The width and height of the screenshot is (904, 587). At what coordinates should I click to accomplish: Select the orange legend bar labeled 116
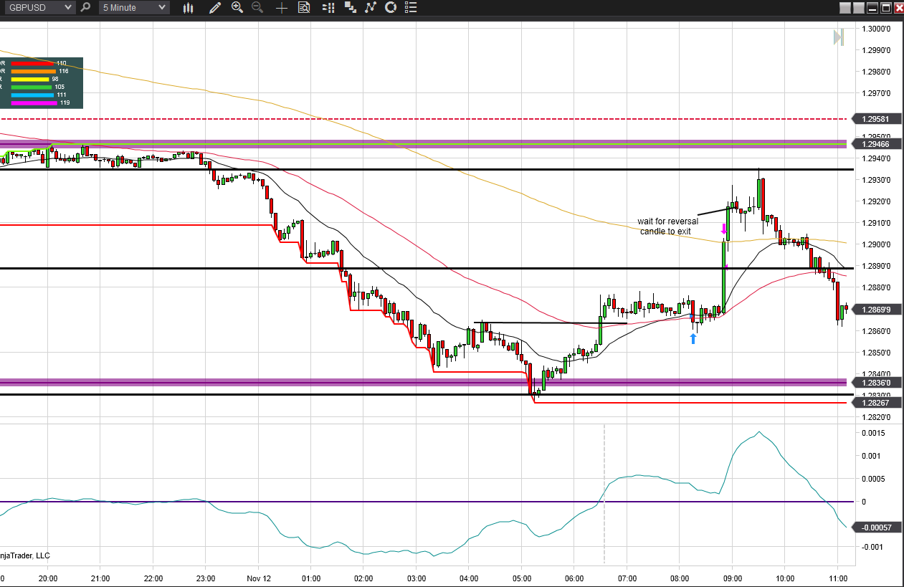pyautogui.click(x=33, y=71)
